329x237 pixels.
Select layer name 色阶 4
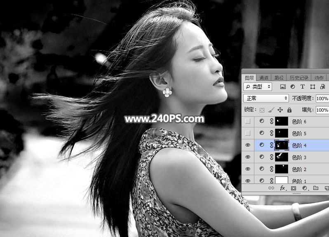299,145
